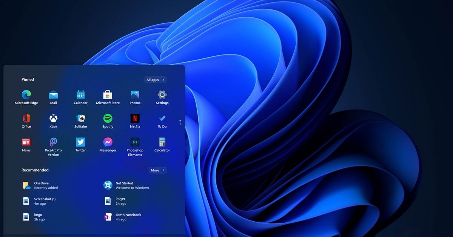Viewport: 453px width, 237px height.
Task: Open Solitaire card game
Action: [x=80, y=121]
